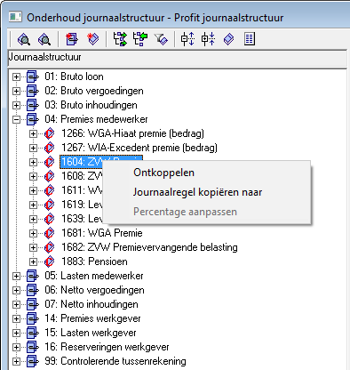Expand the 03: Bruto inhoudingen node
The width and height of the screenshot is (350, 370).
[16, 105]
